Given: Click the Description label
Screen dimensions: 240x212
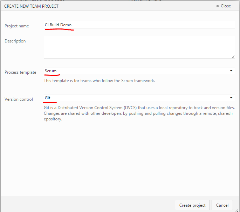Looking at the screenshot, I should tap(15, 41).
